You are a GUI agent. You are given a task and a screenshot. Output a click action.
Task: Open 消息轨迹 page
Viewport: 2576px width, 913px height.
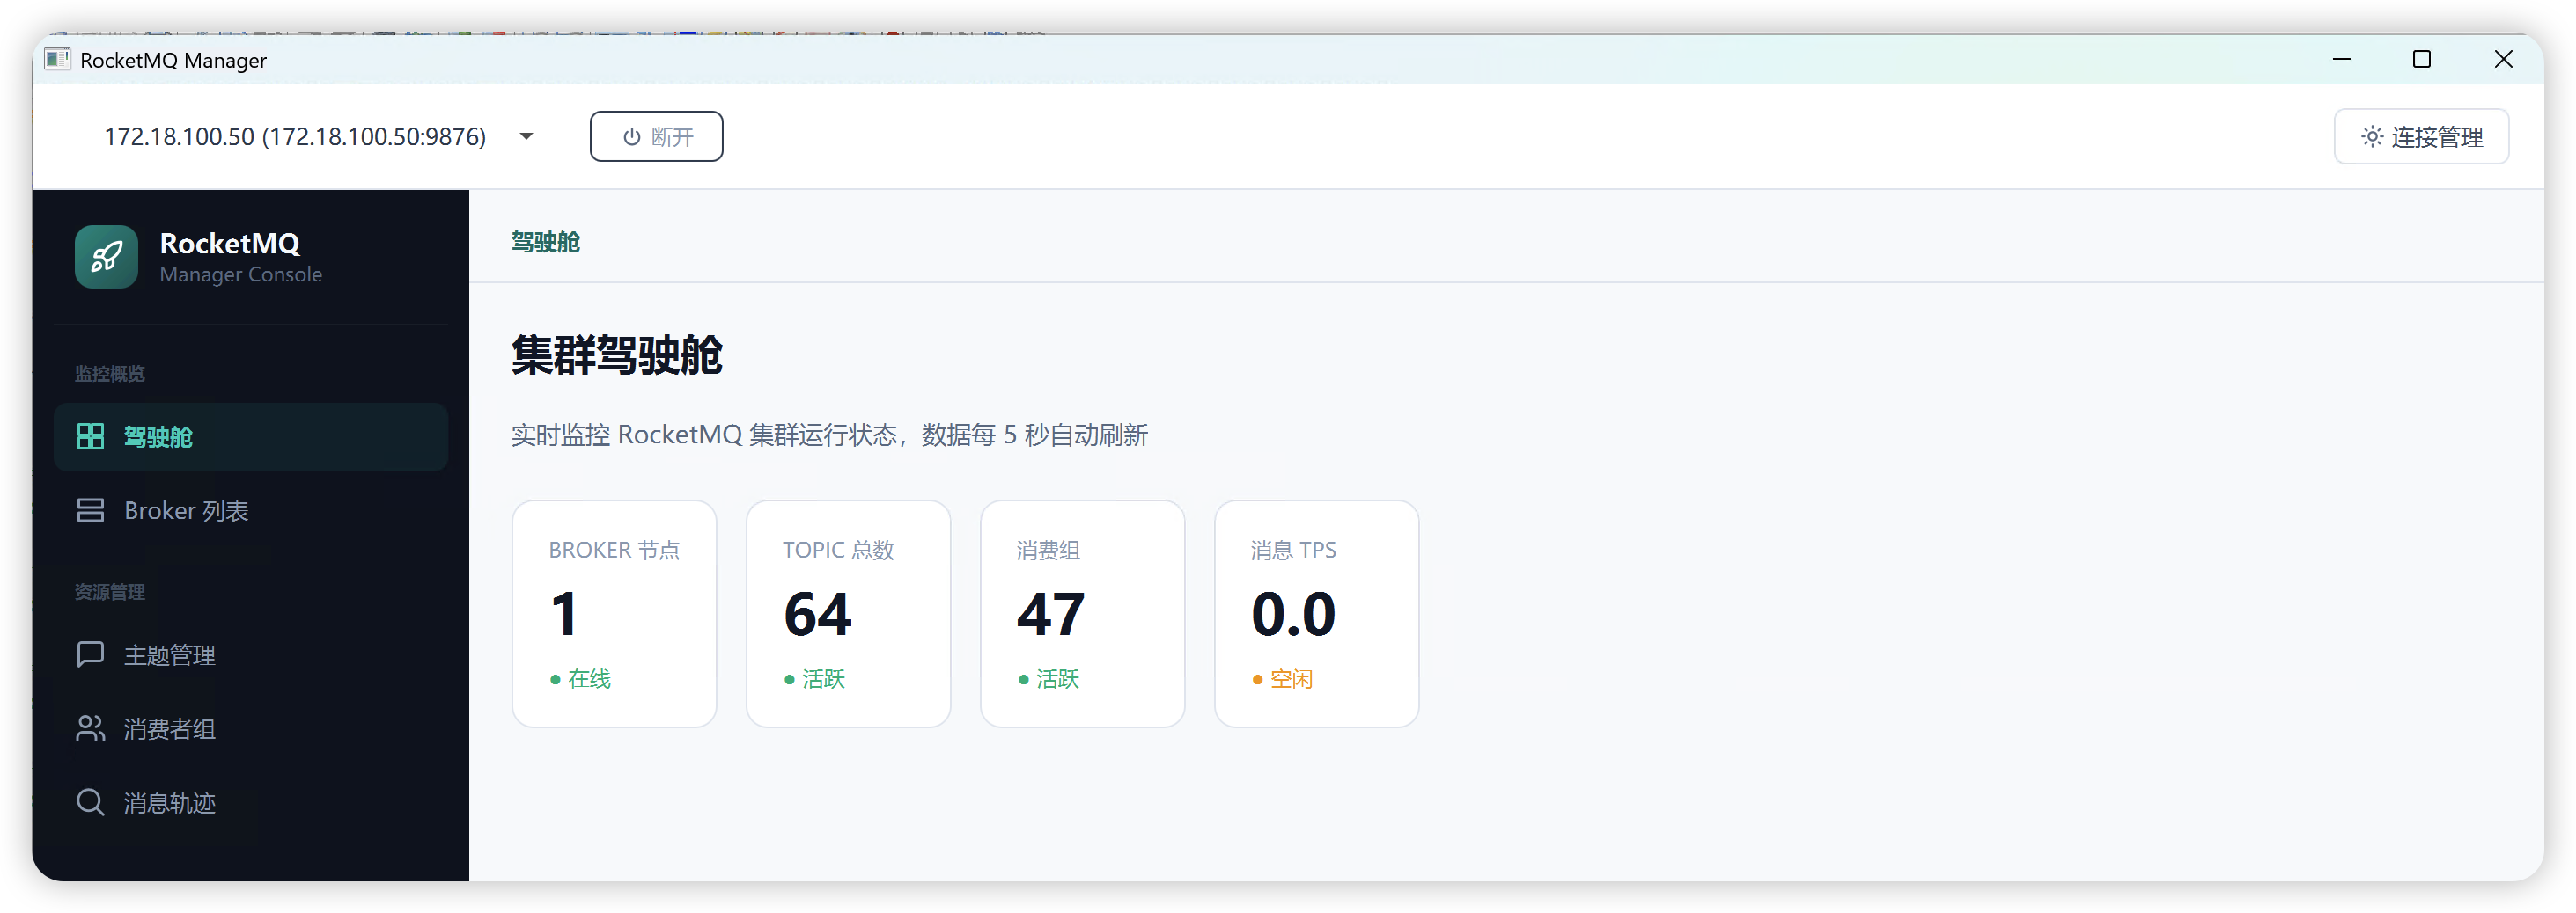251,802
